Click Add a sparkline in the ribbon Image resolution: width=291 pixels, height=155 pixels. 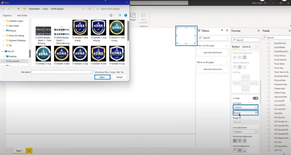[x=143, y=18]
